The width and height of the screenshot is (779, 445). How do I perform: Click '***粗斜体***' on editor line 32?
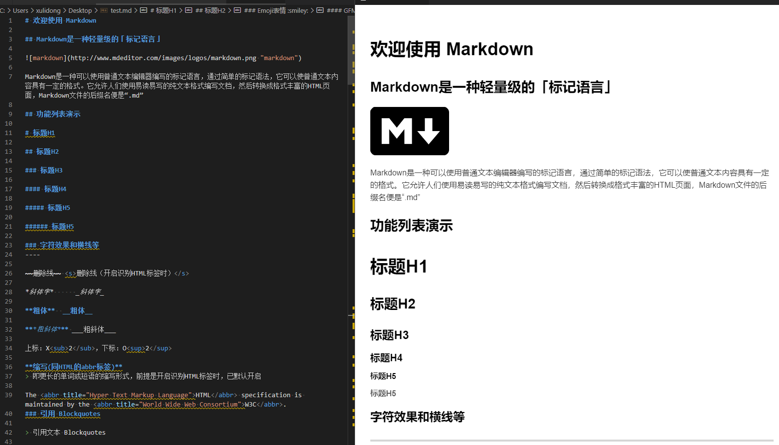click(x=47, y=329)
